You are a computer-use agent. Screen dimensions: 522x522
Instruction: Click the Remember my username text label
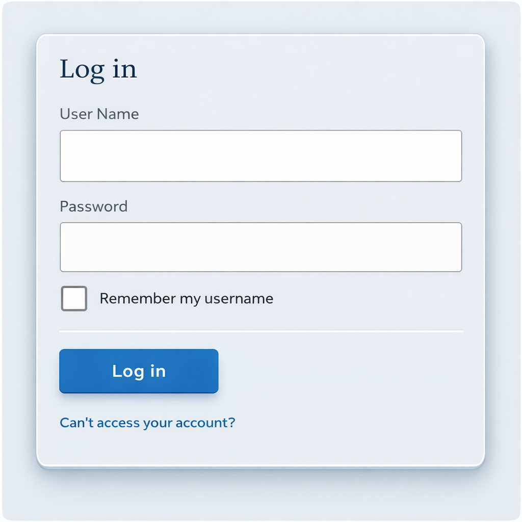187,299
